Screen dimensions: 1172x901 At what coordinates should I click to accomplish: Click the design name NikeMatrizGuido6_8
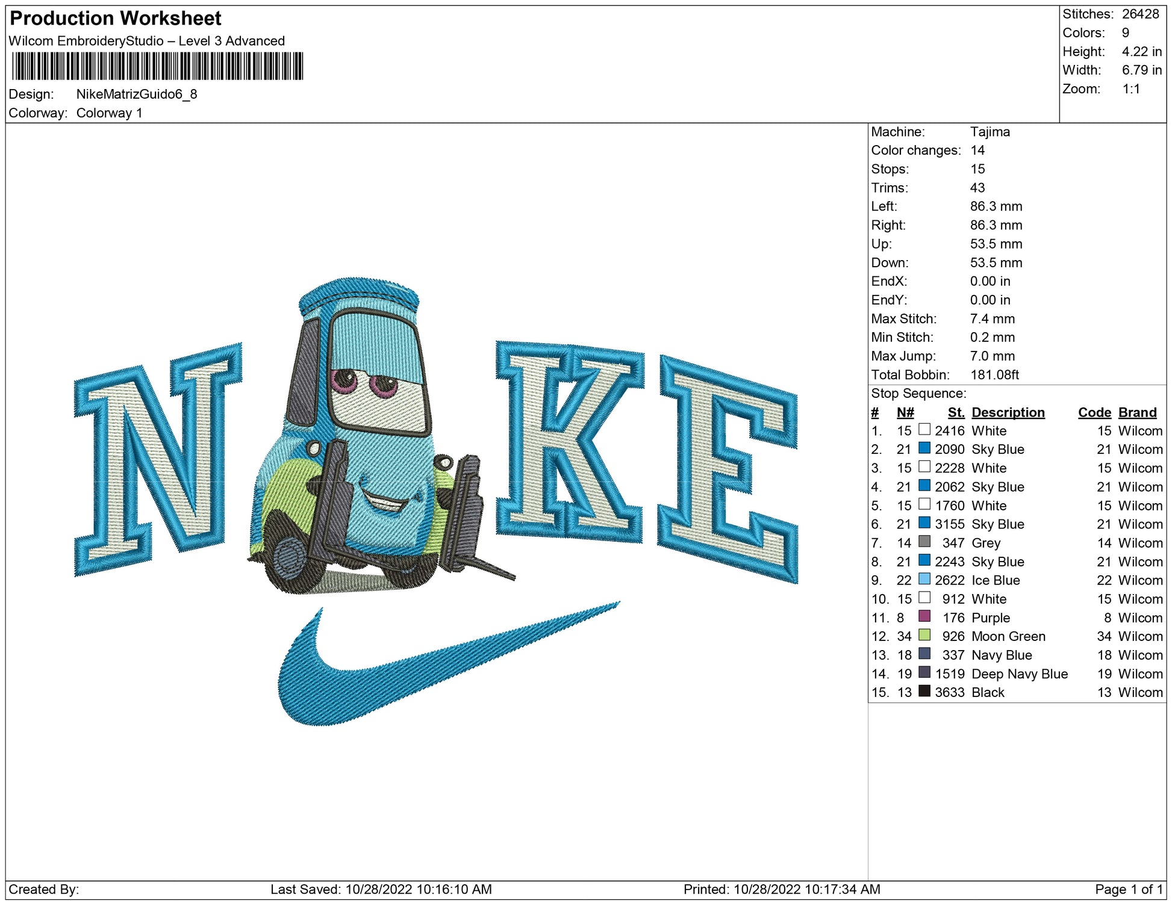pyautogui.click(x=137, y=94)
